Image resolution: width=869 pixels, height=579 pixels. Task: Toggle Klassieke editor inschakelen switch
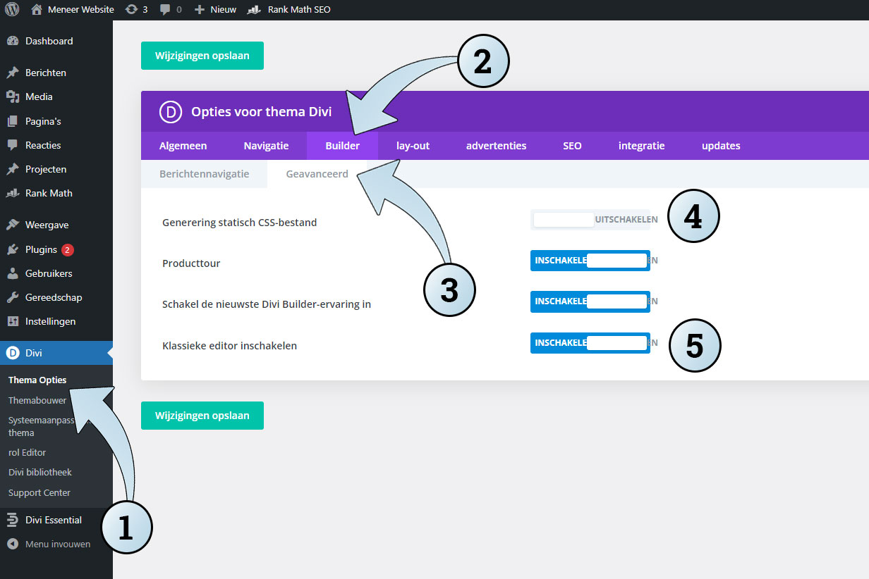[590, 343]
